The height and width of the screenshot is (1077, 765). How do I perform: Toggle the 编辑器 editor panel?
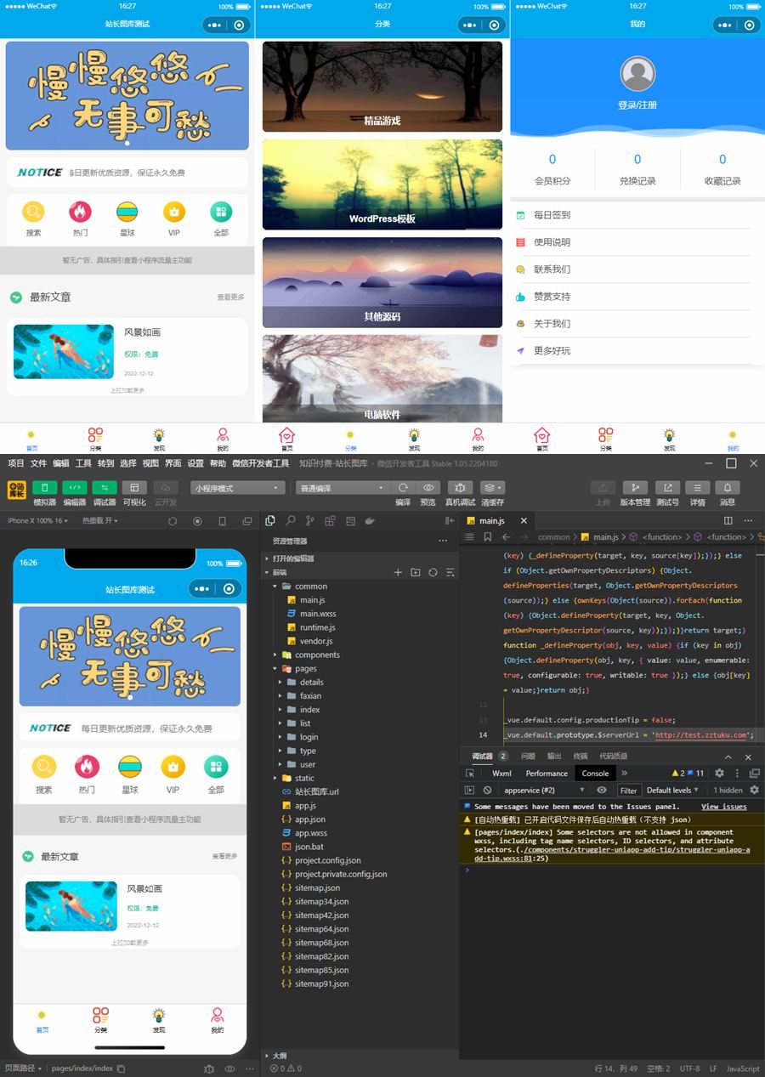pyautogui.click(x=75, y=488)
